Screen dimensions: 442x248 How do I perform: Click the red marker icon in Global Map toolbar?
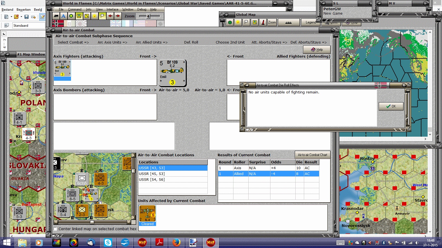263,22
